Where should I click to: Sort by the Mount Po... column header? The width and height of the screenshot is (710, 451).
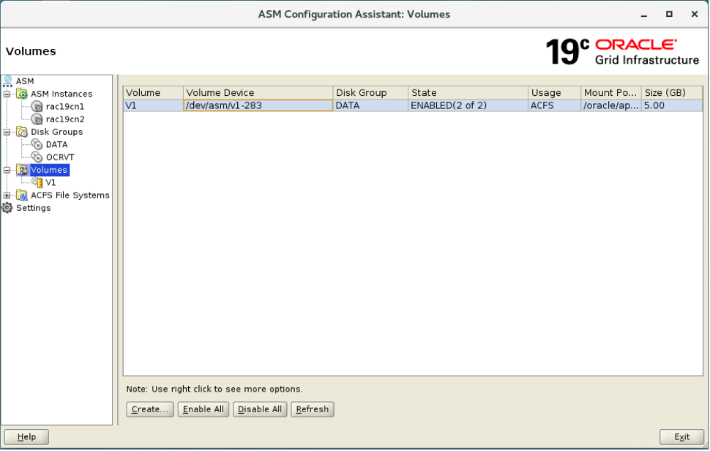611,93
